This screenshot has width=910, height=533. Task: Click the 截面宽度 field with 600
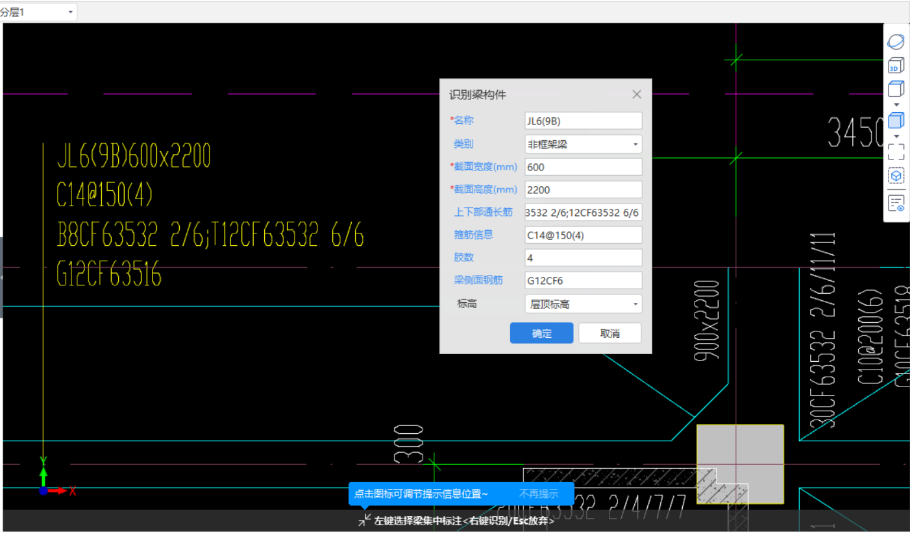[584, 167]
